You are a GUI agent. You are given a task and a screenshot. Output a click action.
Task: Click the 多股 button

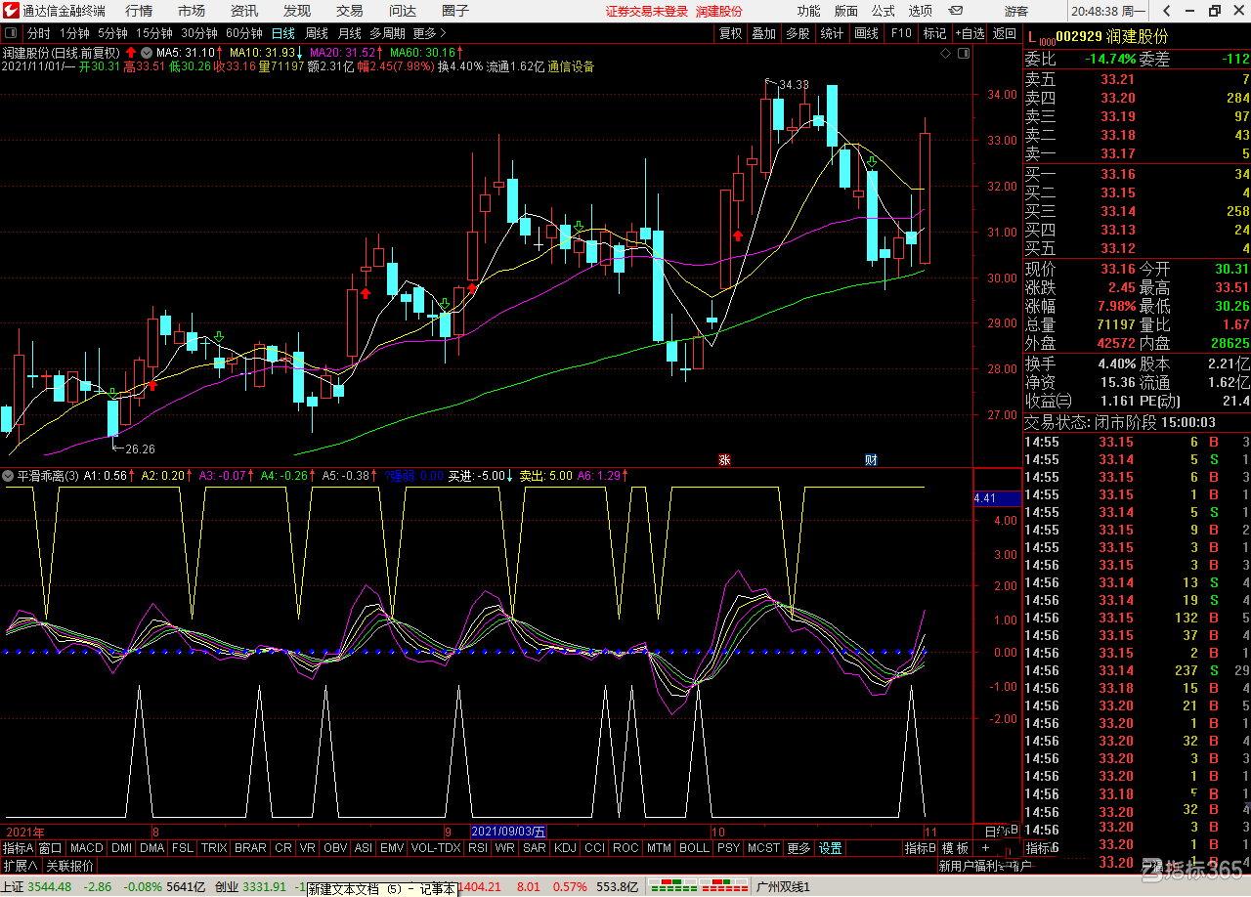click(x=798, y=33)
